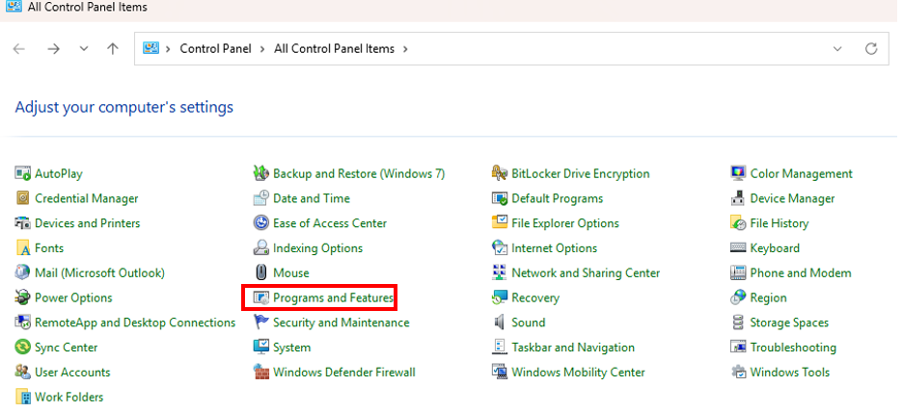Screen dimensions: 903x413
Task: Click the AutoPlay icon
Action: 23,173
